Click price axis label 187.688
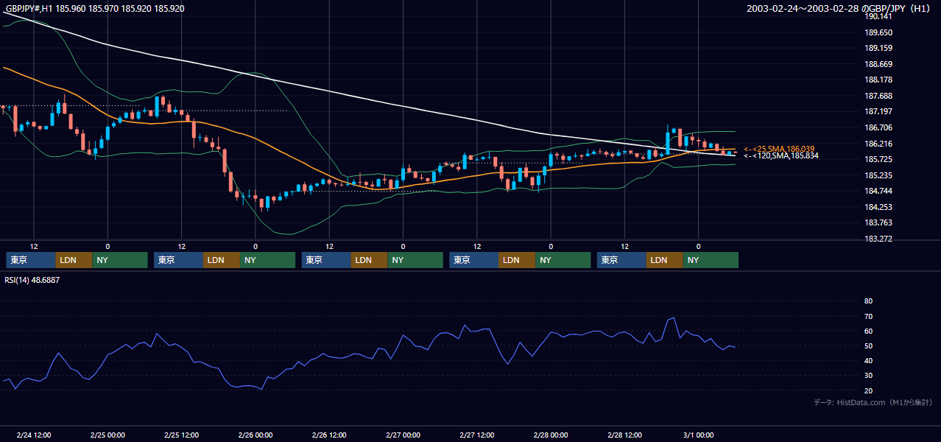The image size is (941, 442). (878, 96)
